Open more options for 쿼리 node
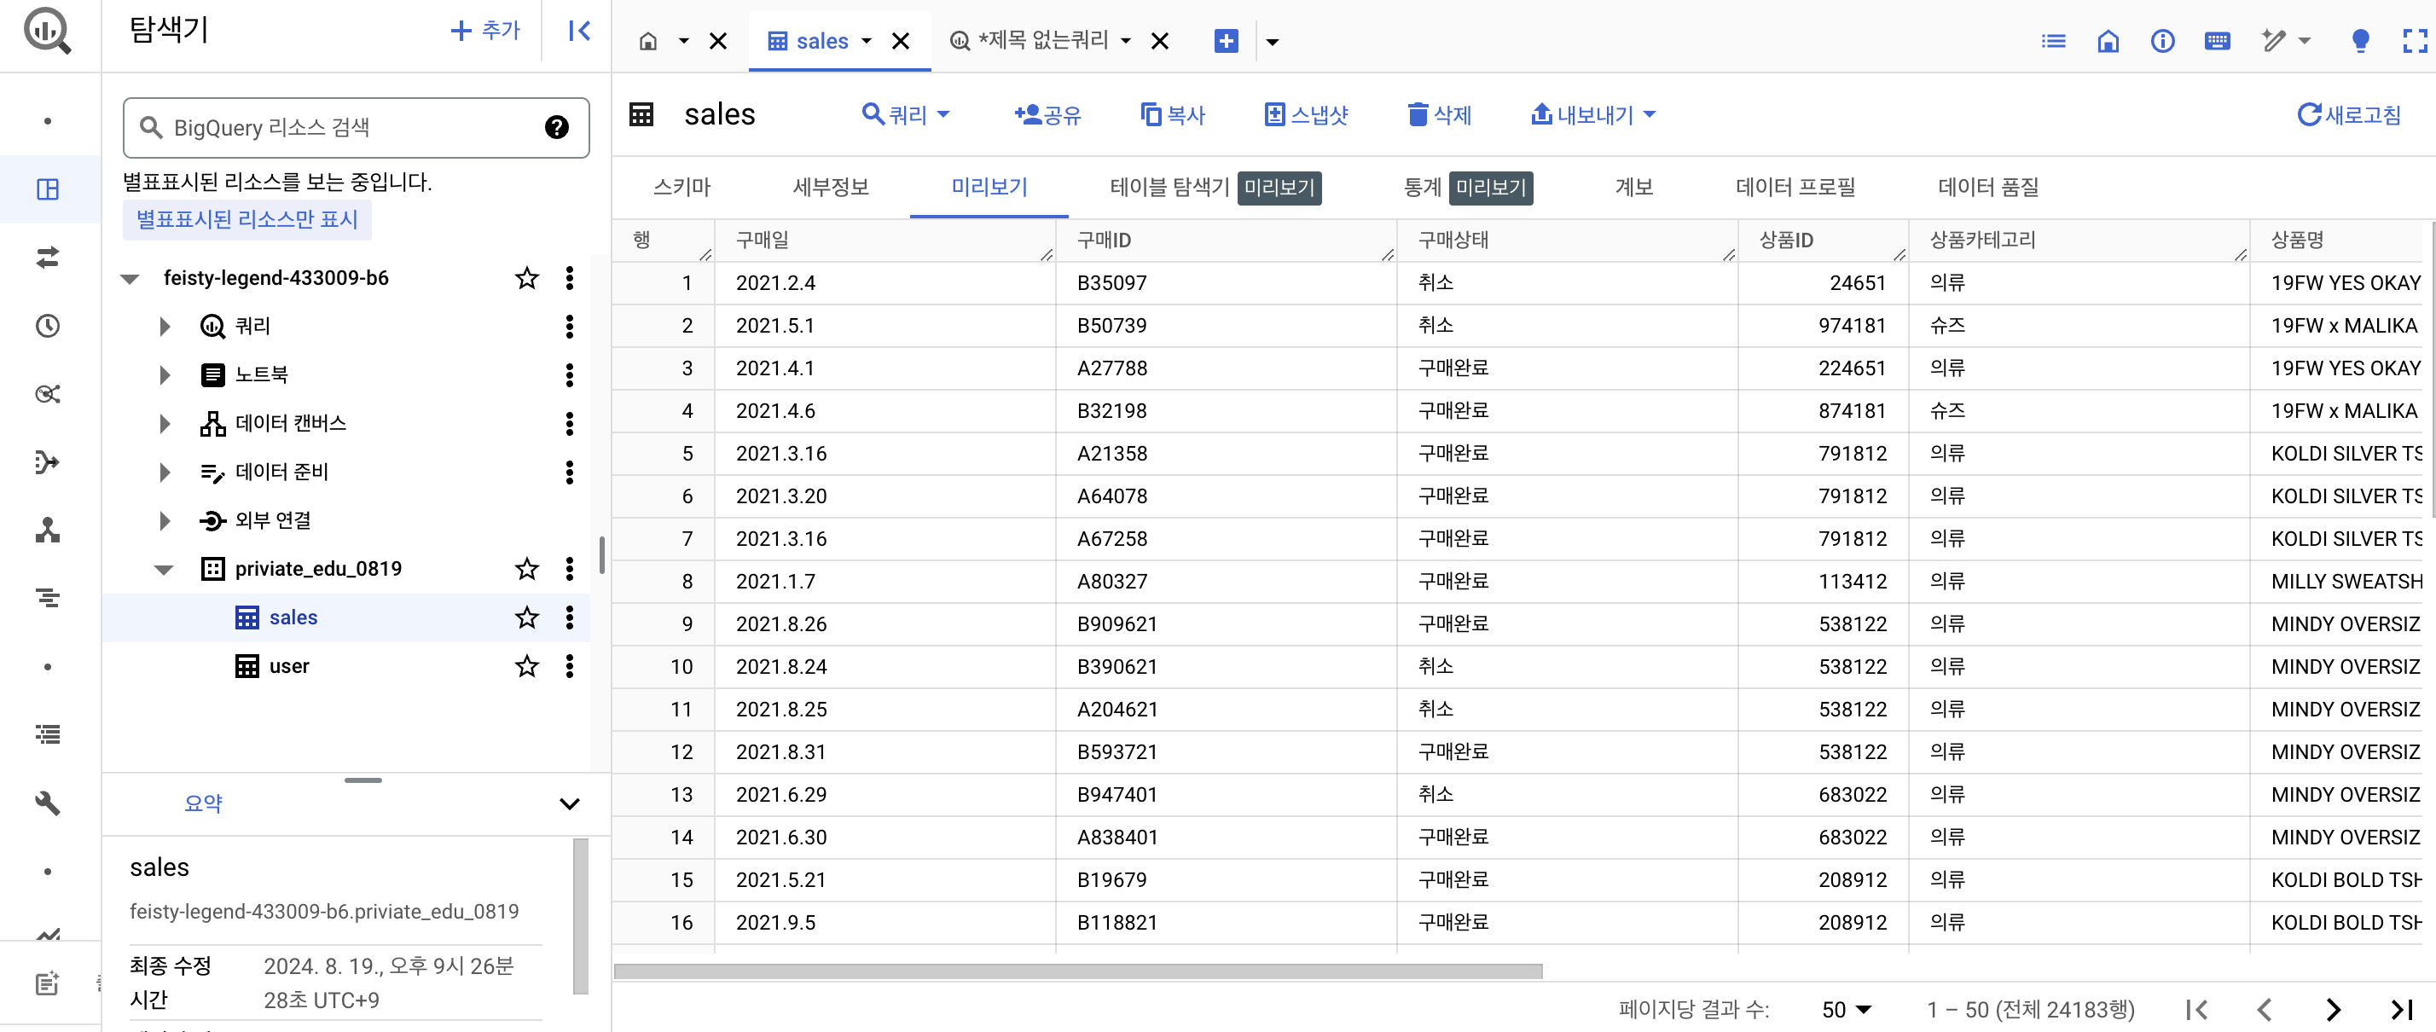 [569, 327]
